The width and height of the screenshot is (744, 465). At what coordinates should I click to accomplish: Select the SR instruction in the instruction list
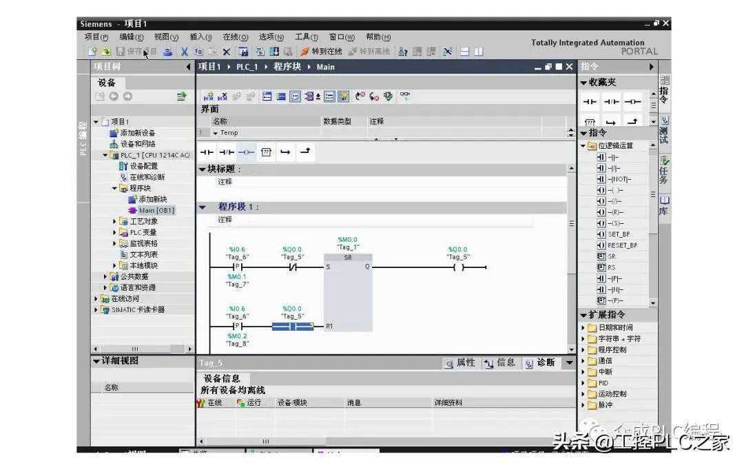[x=611, y=256]
